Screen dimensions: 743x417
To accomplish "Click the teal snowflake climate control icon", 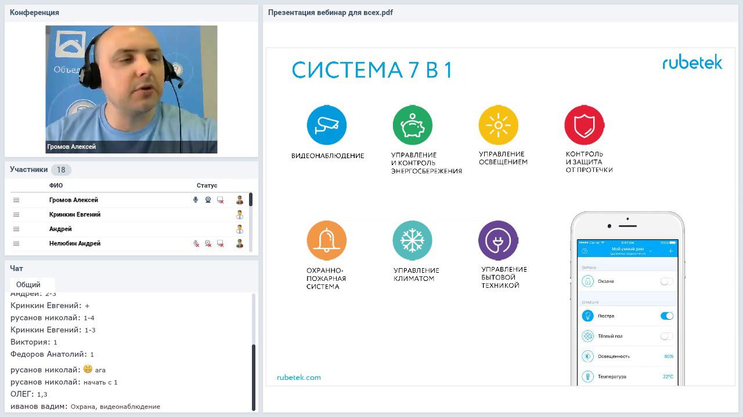I will (412, 240).
